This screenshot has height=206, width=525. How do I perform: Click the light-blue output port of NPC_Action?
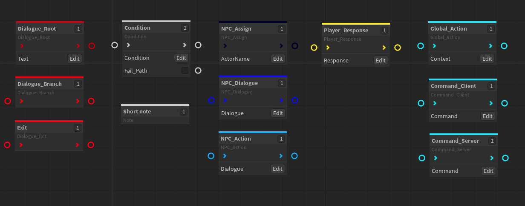click(294, 156)
